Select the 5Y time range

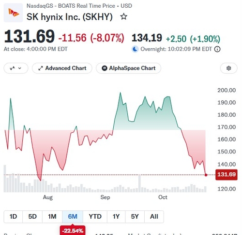[135, 217]
